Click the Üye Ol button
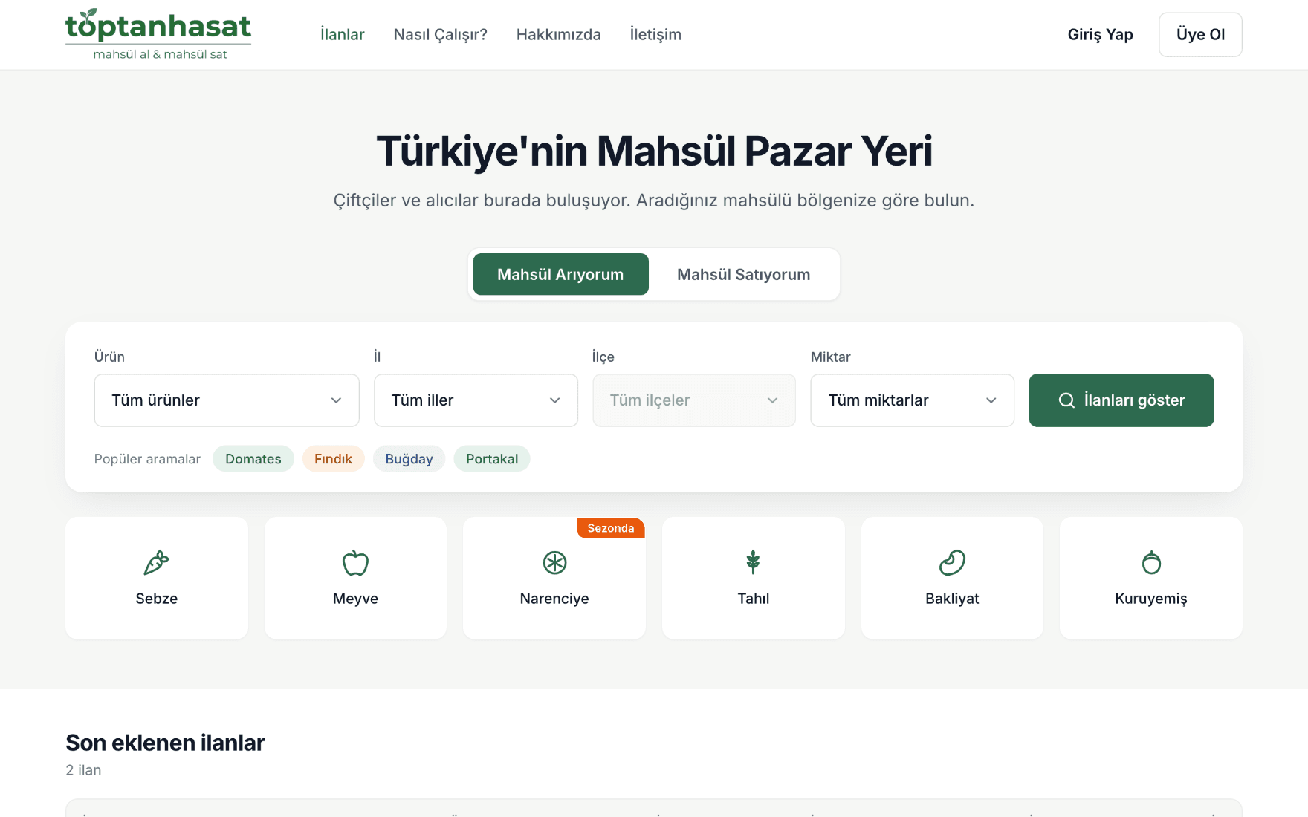 (1200, 34)
